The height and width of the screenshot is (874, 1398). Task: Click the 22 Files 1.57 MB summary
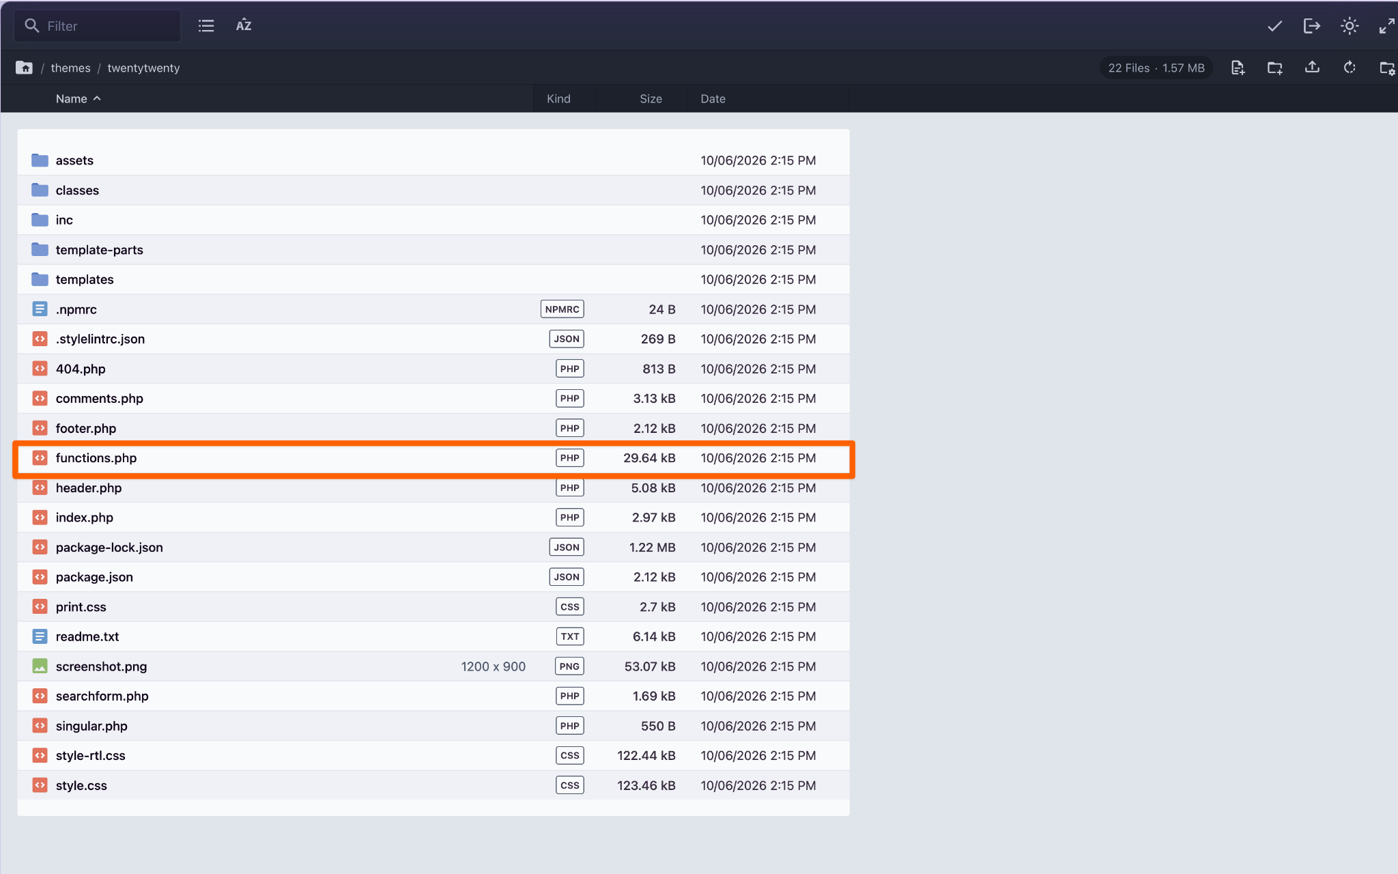click(1156, 68)
